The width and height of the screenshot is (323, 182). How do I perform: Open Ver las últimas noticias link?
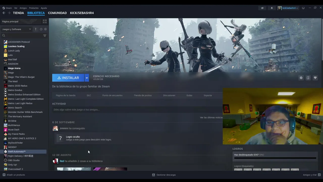211,118
